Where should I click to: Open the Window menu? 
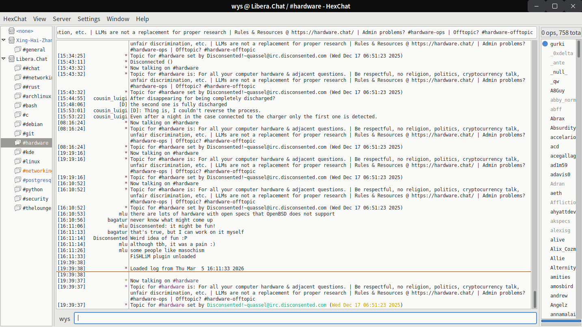coord(118,19)
